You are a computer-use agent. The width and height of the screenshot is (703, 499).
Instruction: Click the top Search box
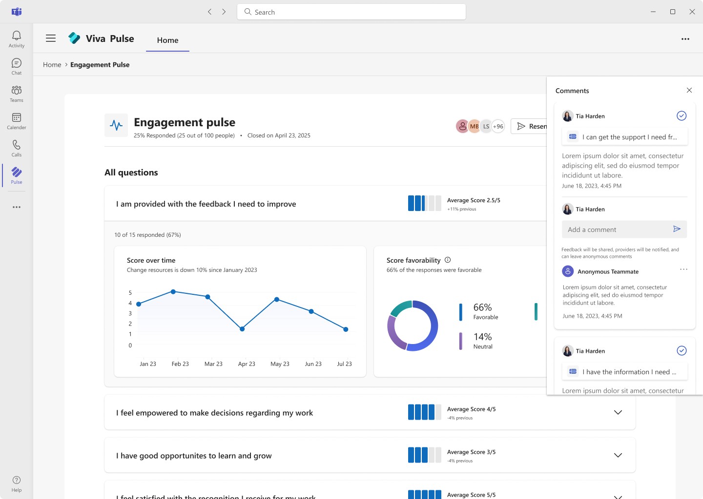click(351, 12)
